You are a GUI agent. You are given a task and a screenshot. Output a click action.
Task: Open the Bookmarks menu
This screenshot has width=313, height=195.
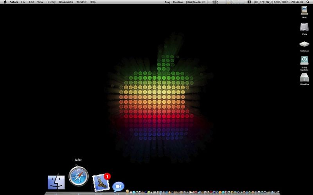point(66,2)
